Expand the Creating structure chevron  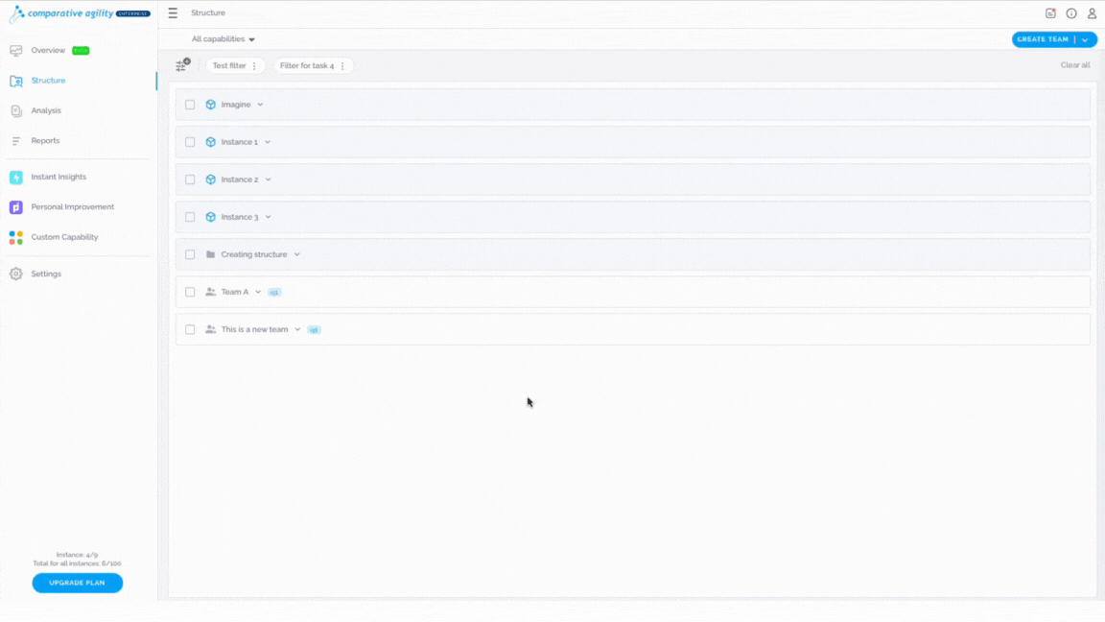tap(296, 253)
